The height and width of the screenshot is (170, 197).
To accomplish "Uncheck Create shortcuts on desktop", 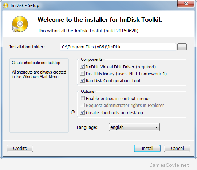I will (82, 112).
